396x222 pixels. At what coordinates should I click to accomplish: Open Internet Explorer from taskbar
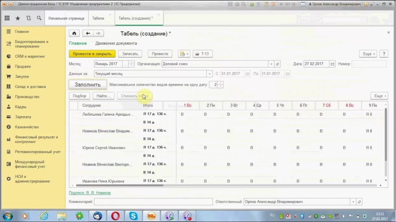coord(44,216)
